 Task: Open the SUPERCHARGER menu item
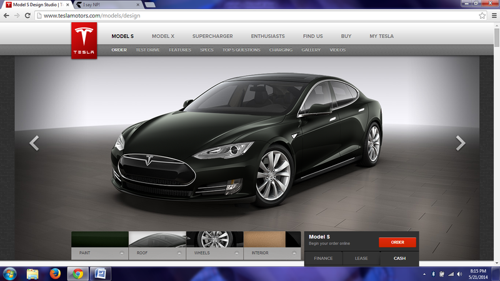coord(212,36)
